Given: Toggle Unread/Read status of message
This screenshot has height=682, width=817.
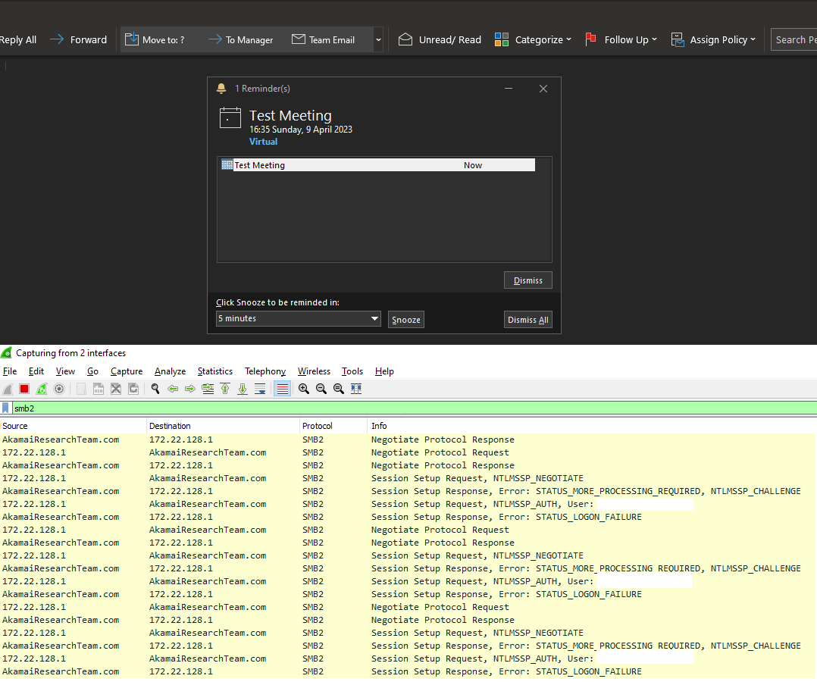Looking at the screenshot, I should (x=440, y=39).
